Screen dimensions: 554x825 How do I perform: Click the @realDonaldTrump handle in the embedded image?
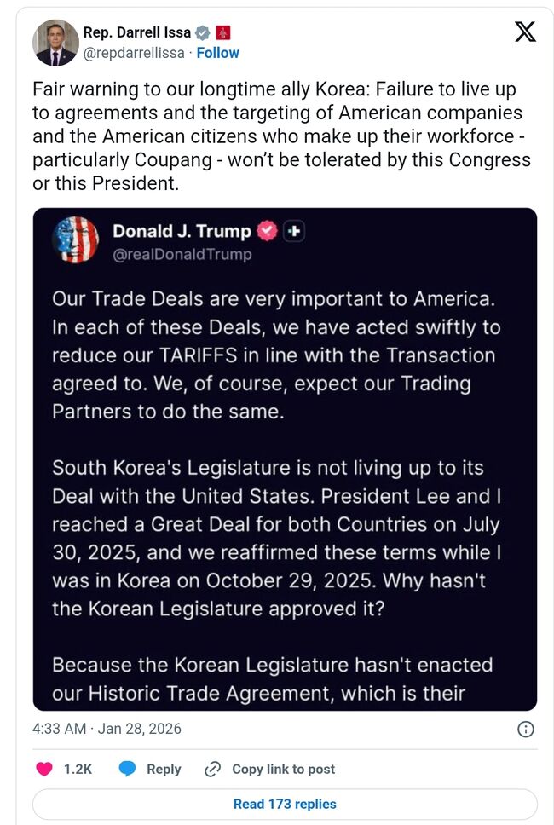182,254
